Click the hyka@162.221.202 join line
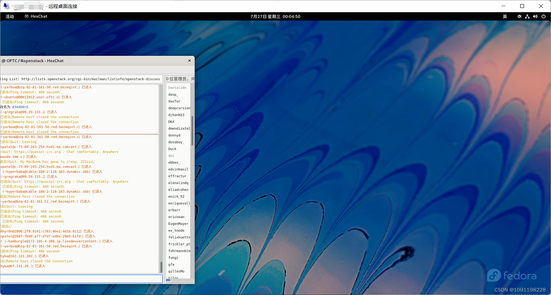Viewport: 551px width, 295px height. pos(24,256)
